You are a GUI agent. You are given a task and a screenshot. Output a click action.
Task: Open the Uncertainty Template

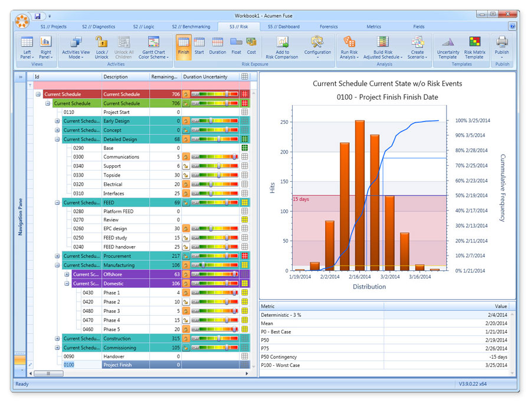[448, 42]
